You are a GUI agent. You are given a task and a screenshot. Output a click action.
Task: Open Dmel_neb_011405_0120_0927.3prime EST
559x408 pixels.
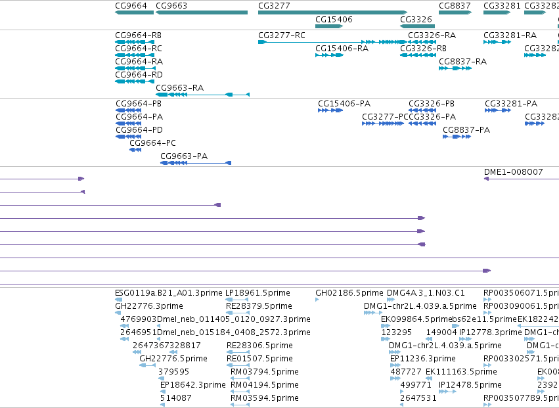[233, 319]
